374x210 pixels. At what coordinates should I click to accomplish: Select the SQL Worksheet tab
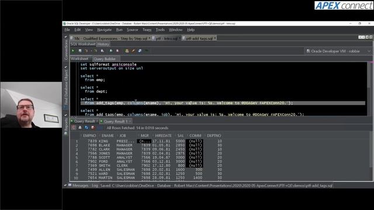pos(83,44)
